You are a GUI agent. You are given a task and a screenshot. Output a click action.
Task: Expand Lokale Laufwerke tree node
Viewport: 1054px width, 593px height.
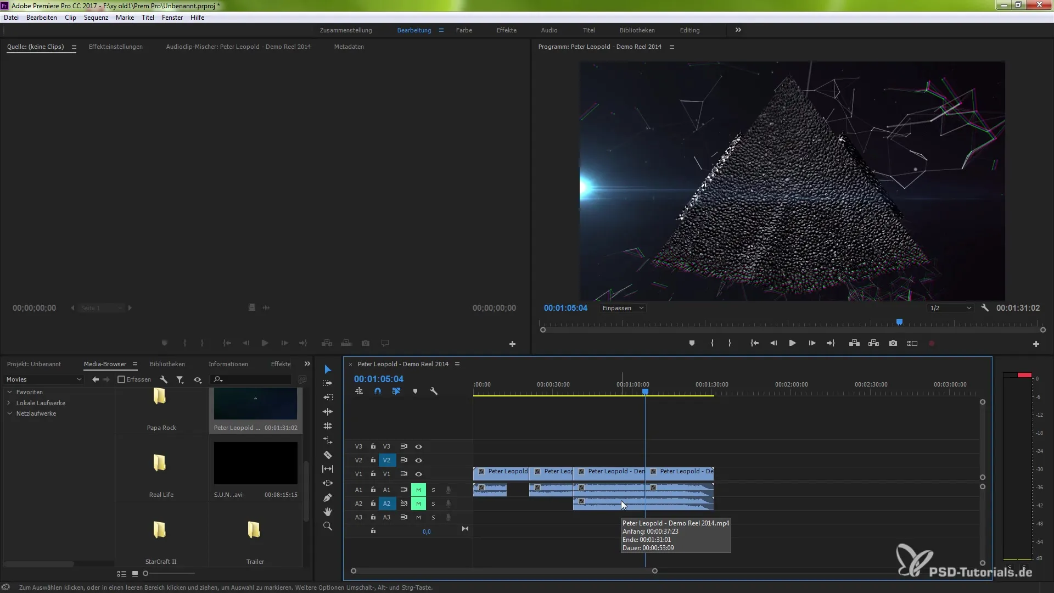pos(9,403)
